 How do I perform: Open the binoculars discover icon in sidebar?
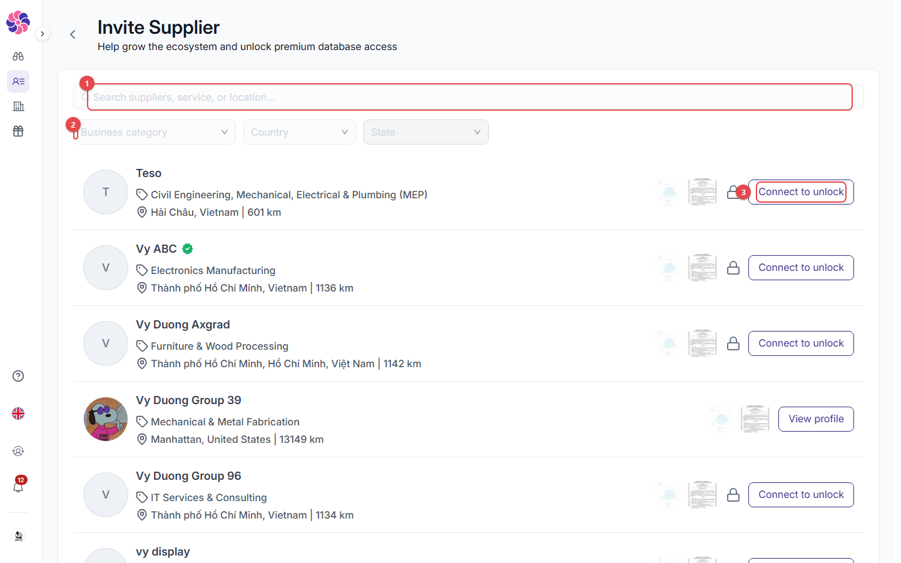(18, 56)
